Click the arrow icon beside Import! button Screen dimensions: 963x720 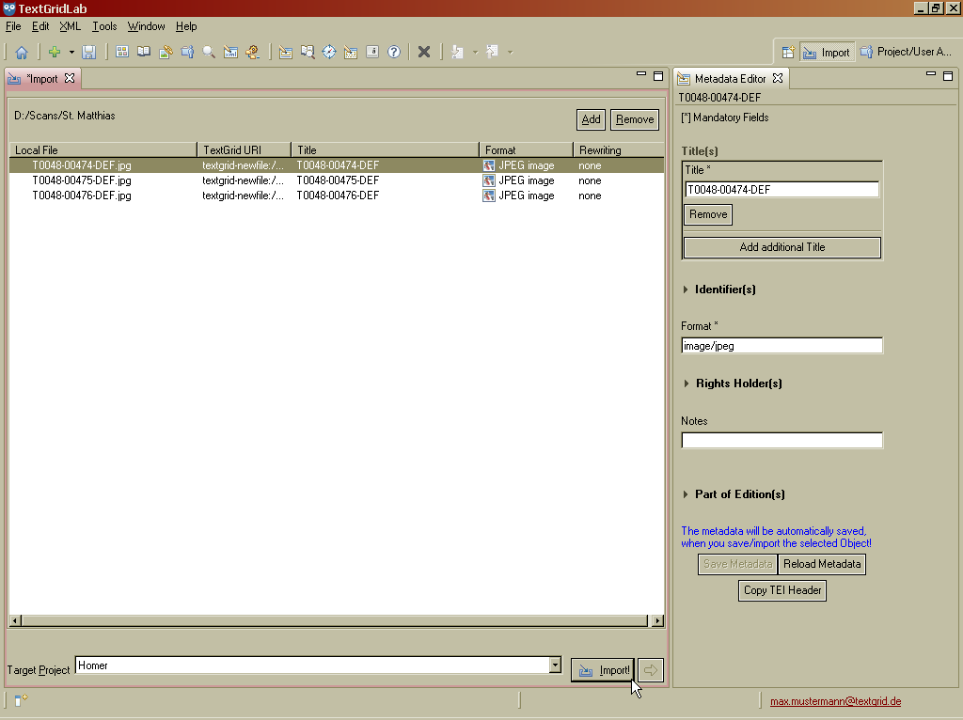650,670
